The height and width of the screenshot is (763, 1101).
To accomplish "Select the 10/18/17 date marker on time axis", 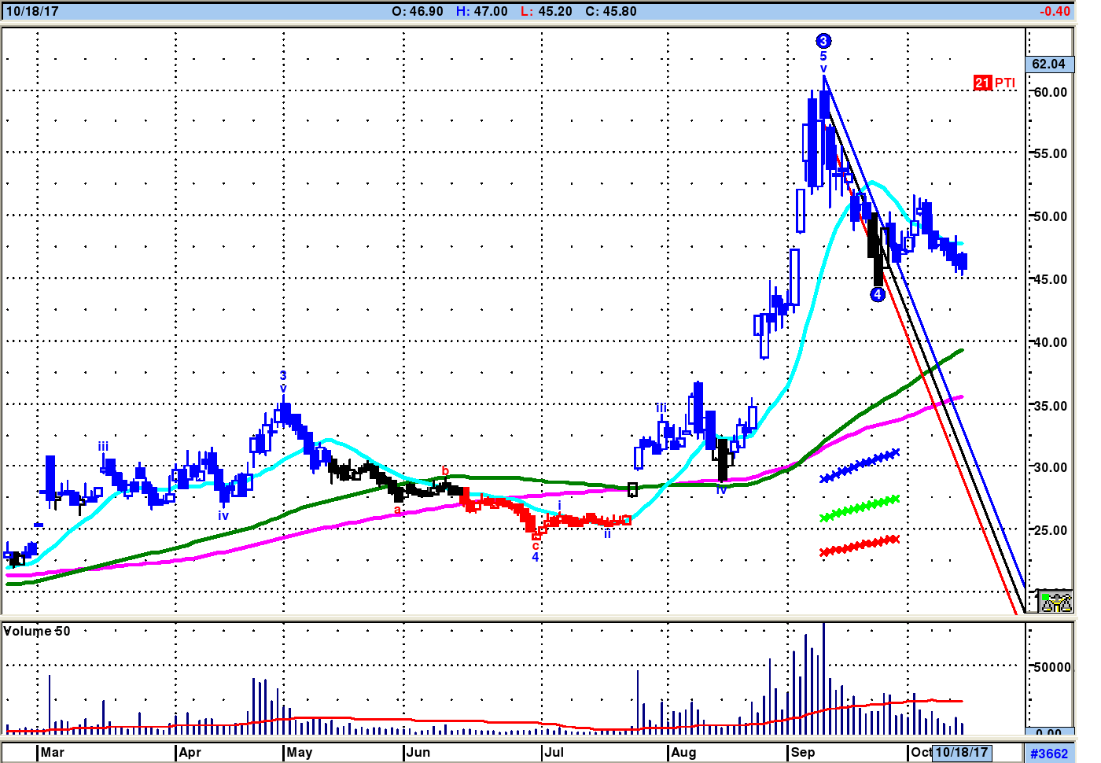I will coord(961,752).
